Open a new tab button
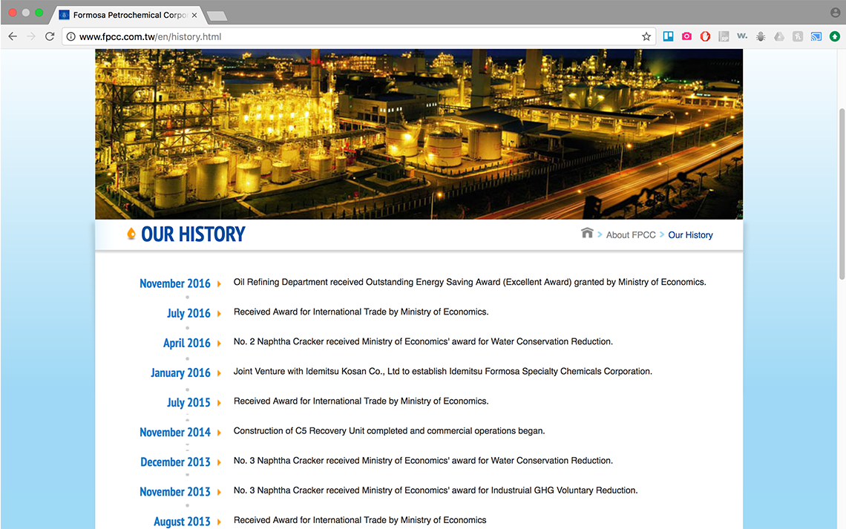Image resolution: width=846 pixels, height=529 pixels. coord(217,16)
